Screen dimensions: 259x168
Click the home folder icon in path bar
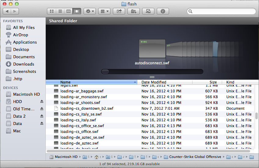coord(97,157)
